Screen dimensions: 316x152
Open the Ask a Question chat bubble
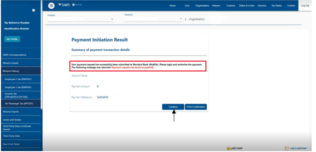(x=287, y=148)
